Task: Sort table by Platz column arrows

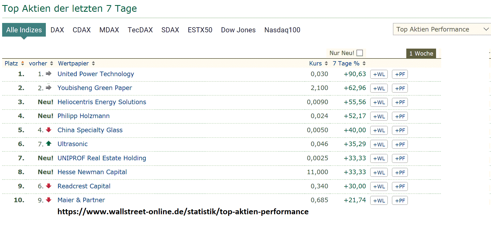Action: pos(23,63)
